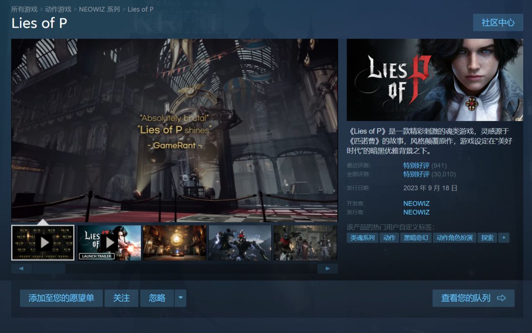Go to 动作游戏 breadcrumb category
The width and height of the screenshot is (532, 333).
[58, 9]
